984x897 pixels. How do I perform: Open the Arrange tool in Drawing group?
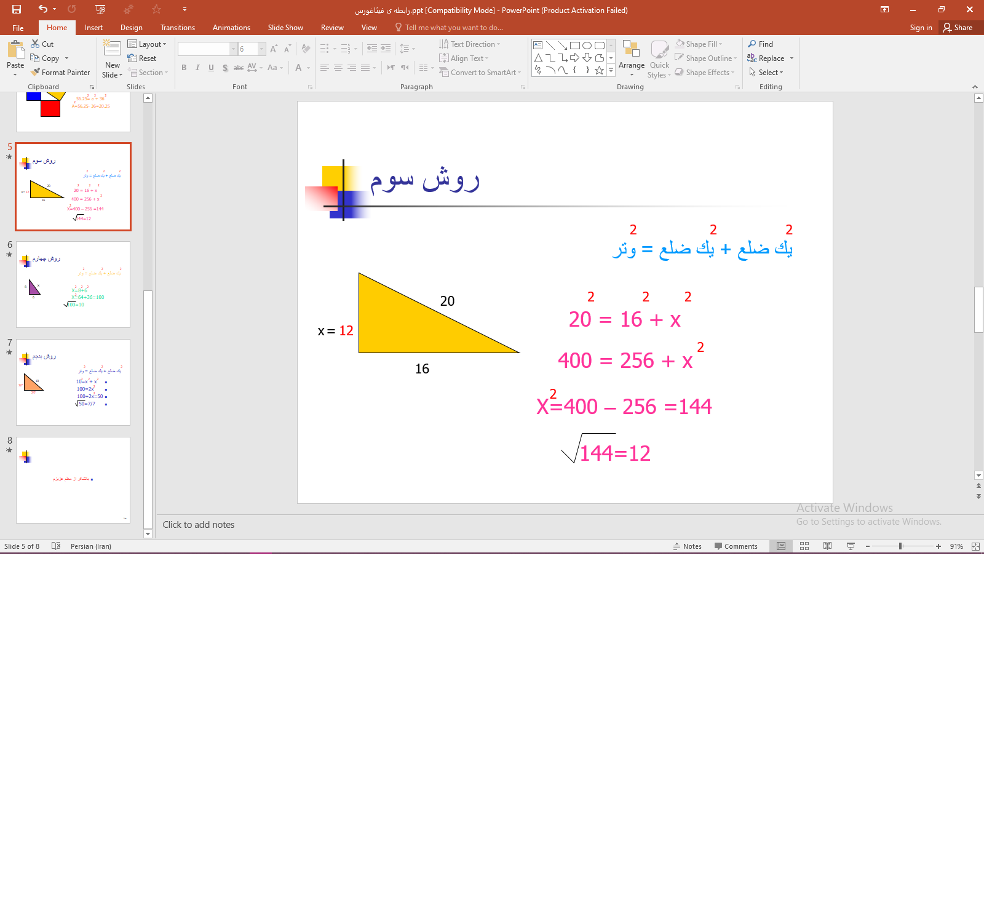coord(631,58)
